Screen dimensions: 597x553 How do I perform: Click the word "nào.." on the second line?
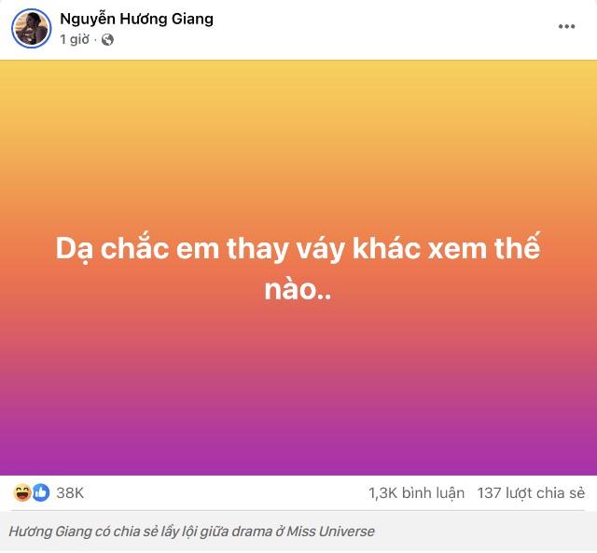point(299,290)
